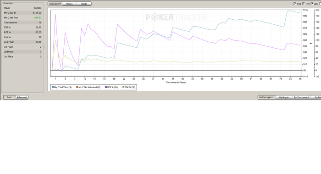Toggle the ADJ checkbox
Viewport: 321px width, 174px height.
[312, 4]
